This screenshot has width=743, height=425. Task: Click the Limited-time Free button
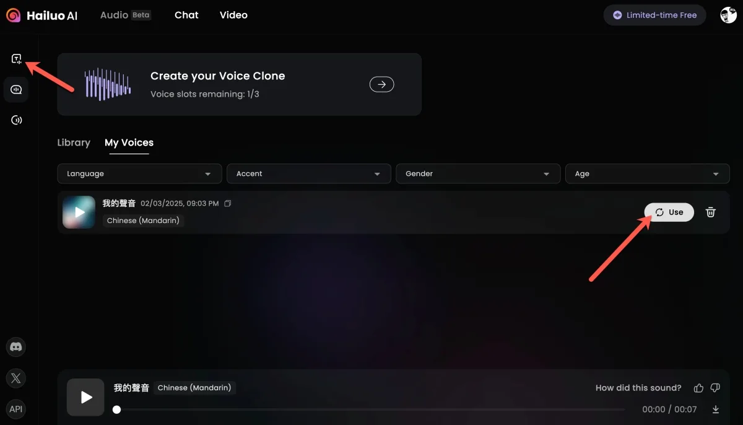(654, 15)
